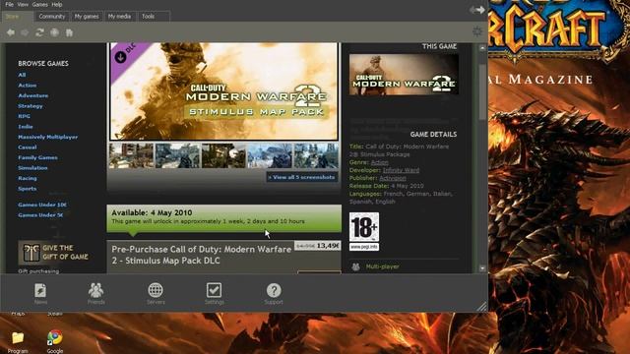Select the fourth screenshot thumbnail
Image resolution: width=630 pixels, height=354 pixels.
(270, 155)
